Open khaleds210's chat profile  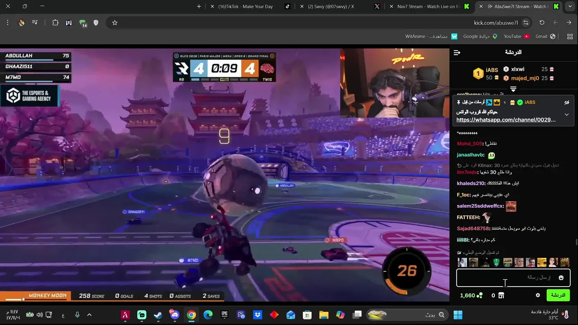(x=471, y=183)
